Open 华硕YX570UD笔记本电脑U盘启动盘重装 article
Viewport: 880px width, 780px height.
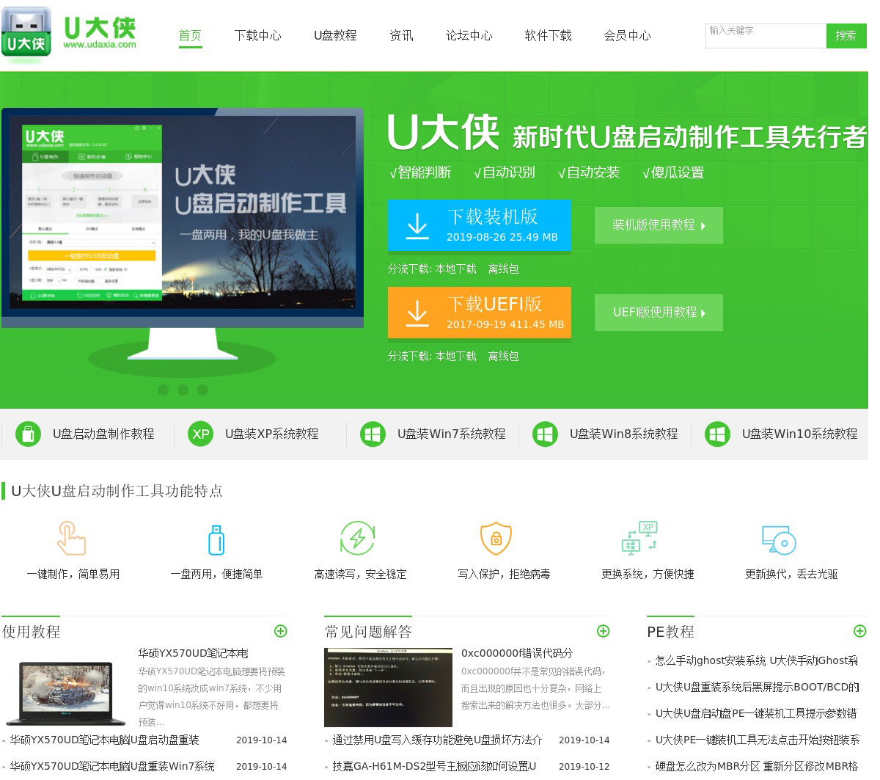coord(104,740)
